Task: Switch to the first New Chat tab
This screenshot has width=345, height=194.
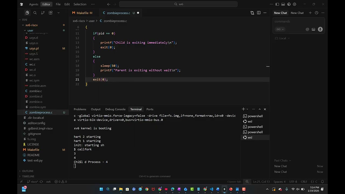Action: pos(280,13)
